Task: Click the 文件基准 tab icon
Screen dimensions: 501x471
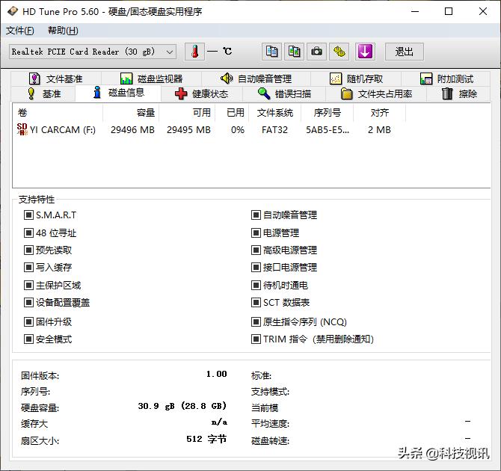Action: pyautogui.click(x=34, y=78)
